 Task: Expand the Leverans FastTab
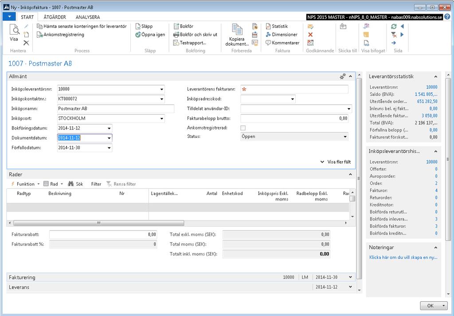click(350, 287)
